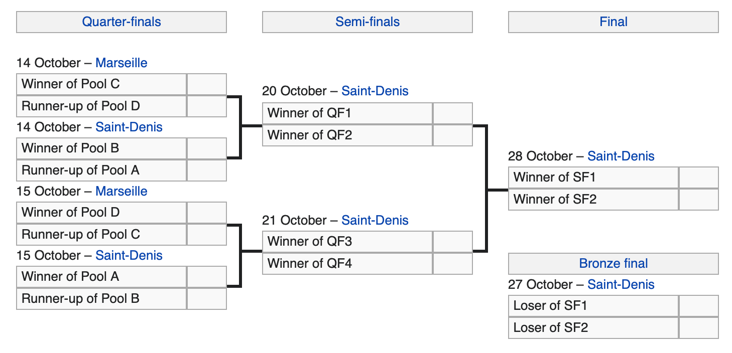The height and width of the screenshot is (353, 732).
Task: Open Saint-Denis link beside 14 October
Action: tap(129, 127)
